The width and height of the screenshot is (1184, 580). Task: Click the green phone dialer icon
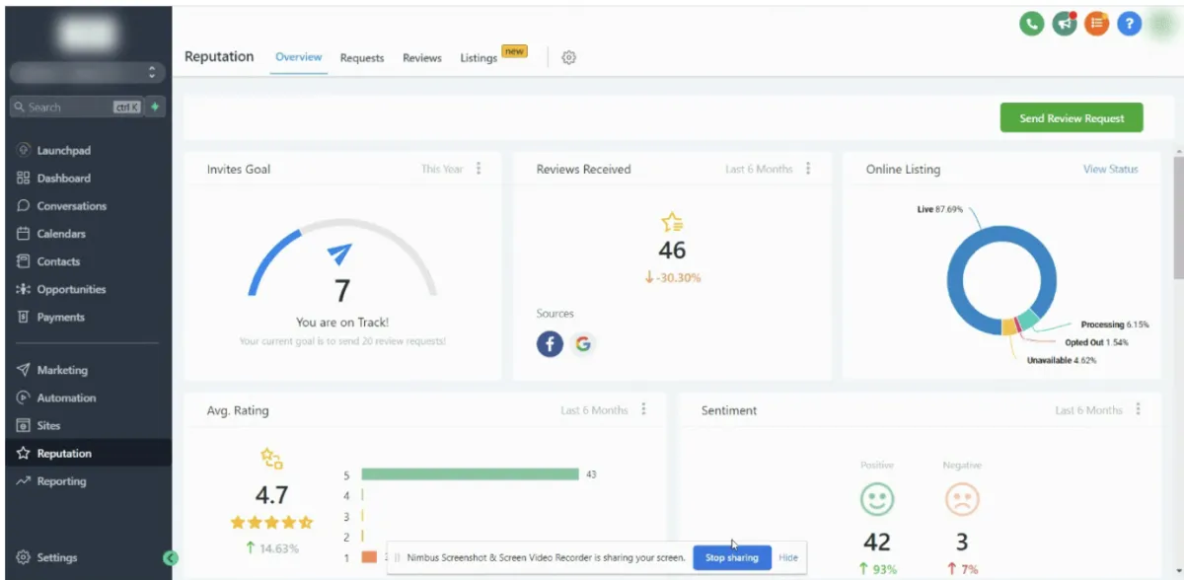tap(1032, 24)
